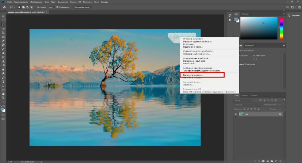
Task: Change the screen mode button in toolbar
Action: click(x=3, y=119)
